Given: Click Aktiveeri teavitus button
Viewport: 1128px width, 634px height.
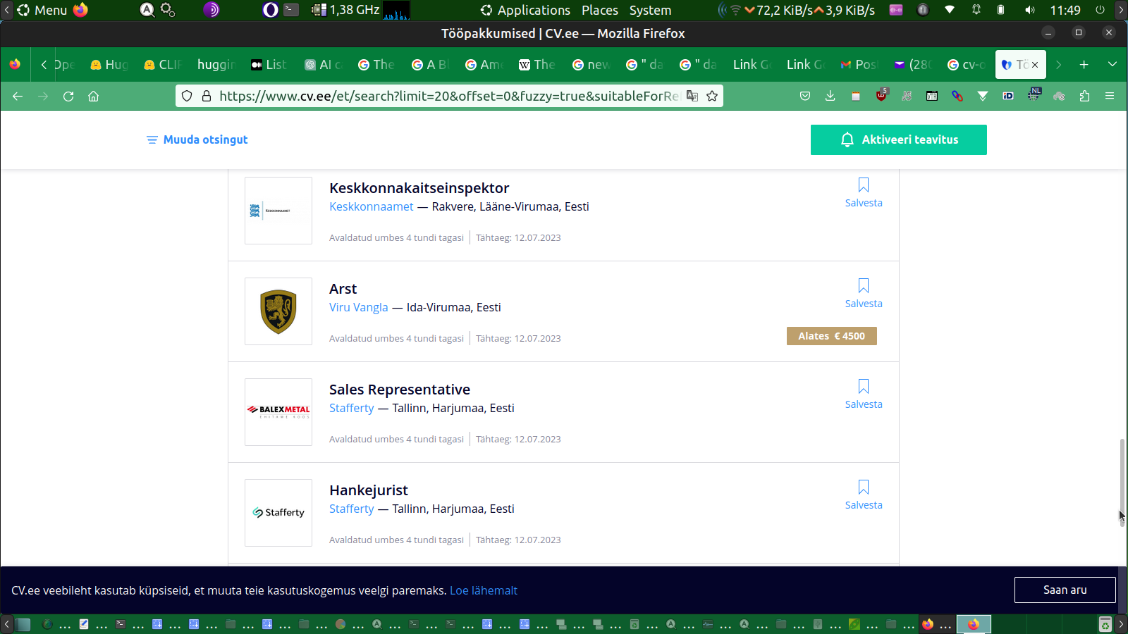Looking at the screenshot, I should pyautogui.click(x=899, y=139).
